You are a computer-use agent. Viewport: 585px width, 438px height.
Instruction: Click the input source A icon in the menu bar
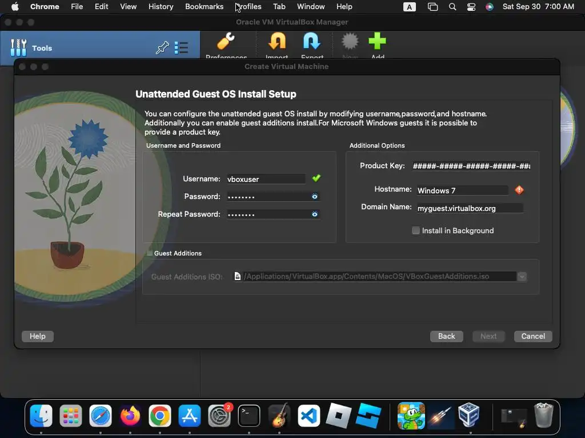(x=409, y=7)
